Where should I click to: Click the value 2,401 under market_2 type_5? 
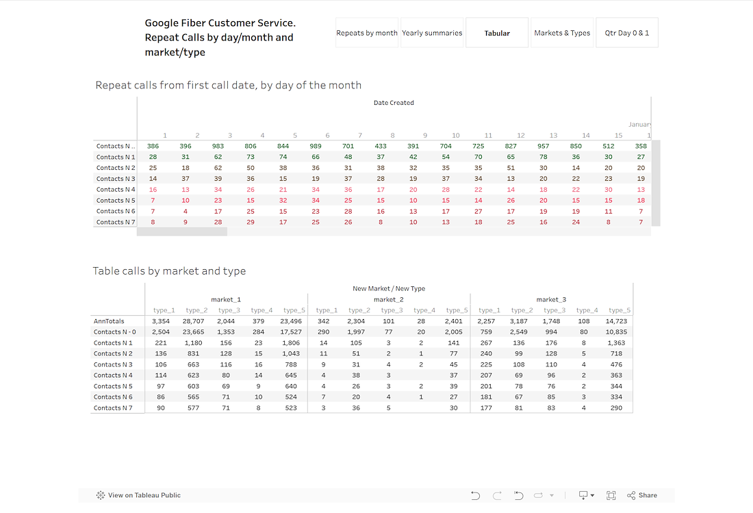[x=453, y=321]
